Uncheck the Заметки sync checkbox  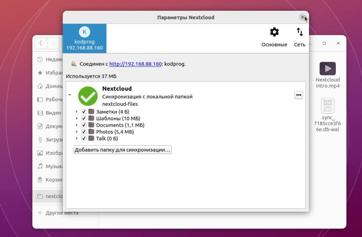(84, 112)
